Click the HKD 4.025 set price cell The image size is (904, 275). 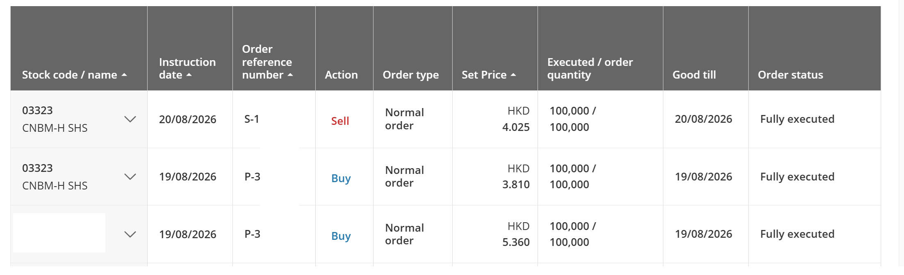pos(516,119)
